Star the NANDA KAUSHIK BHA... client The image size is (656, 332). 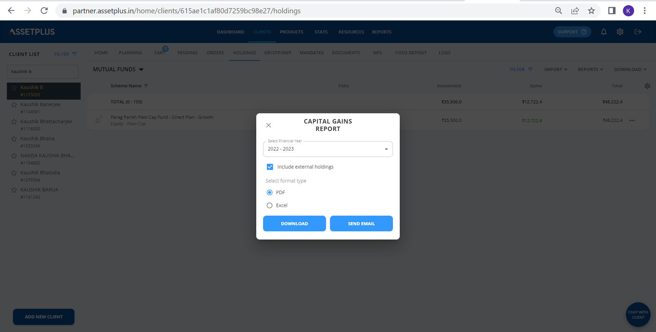[14, 156]
